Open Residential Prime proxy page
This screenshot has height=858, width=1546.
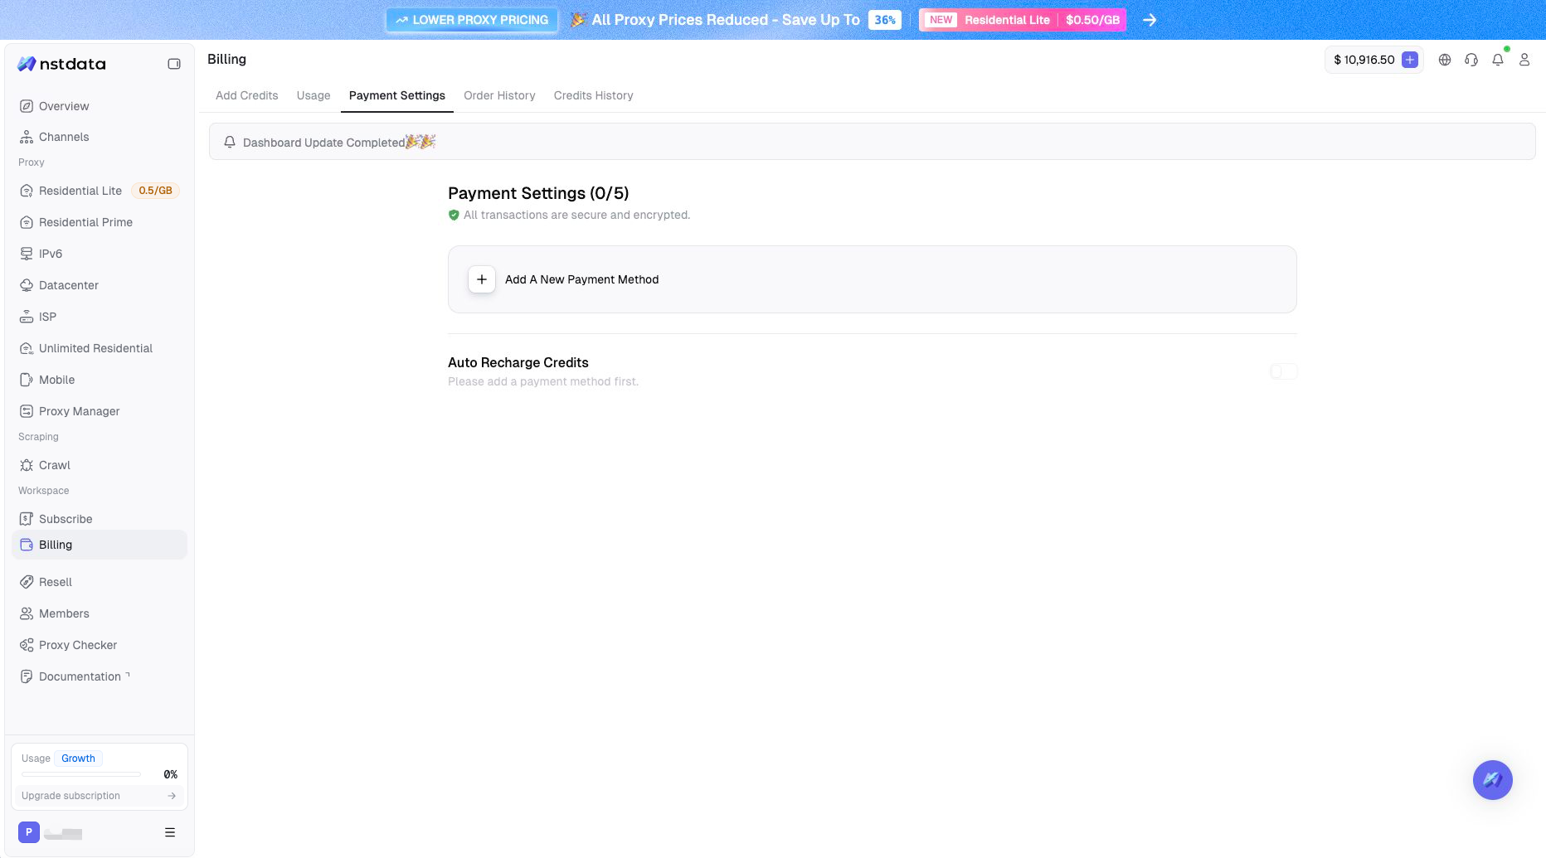pos(100,222)
